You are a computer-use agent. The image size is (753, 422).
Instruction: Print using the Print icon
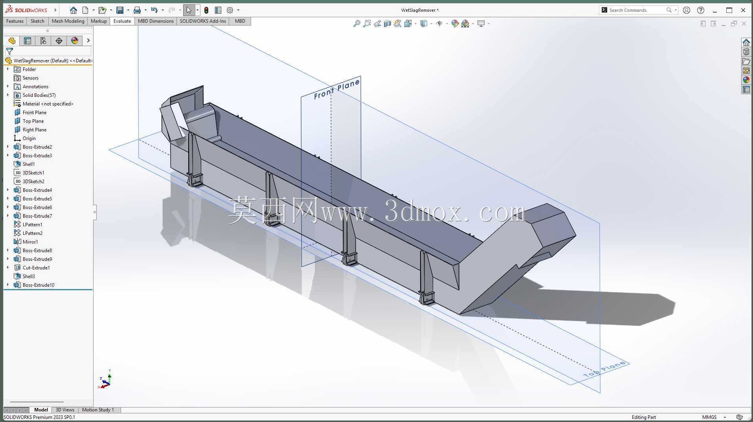[137, 10]
